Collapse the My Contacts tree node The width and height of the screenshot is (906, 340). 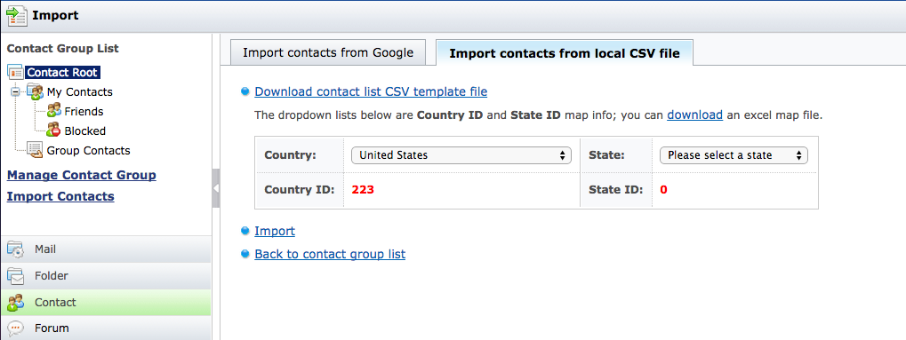tap(15, 91)
